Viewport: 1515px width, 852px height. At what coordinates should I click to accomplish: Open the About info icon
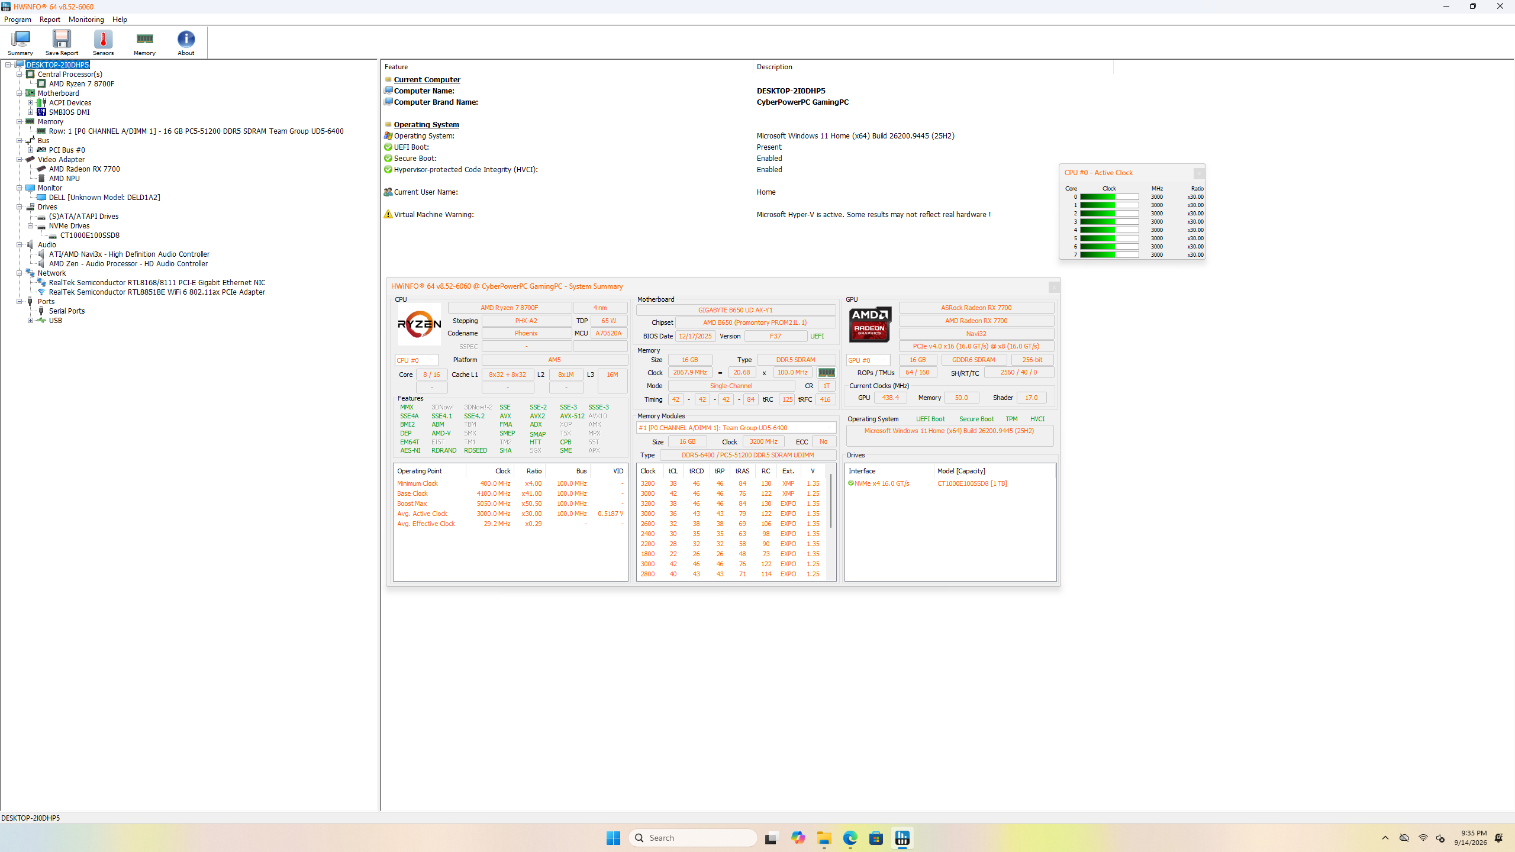[186, 43]
